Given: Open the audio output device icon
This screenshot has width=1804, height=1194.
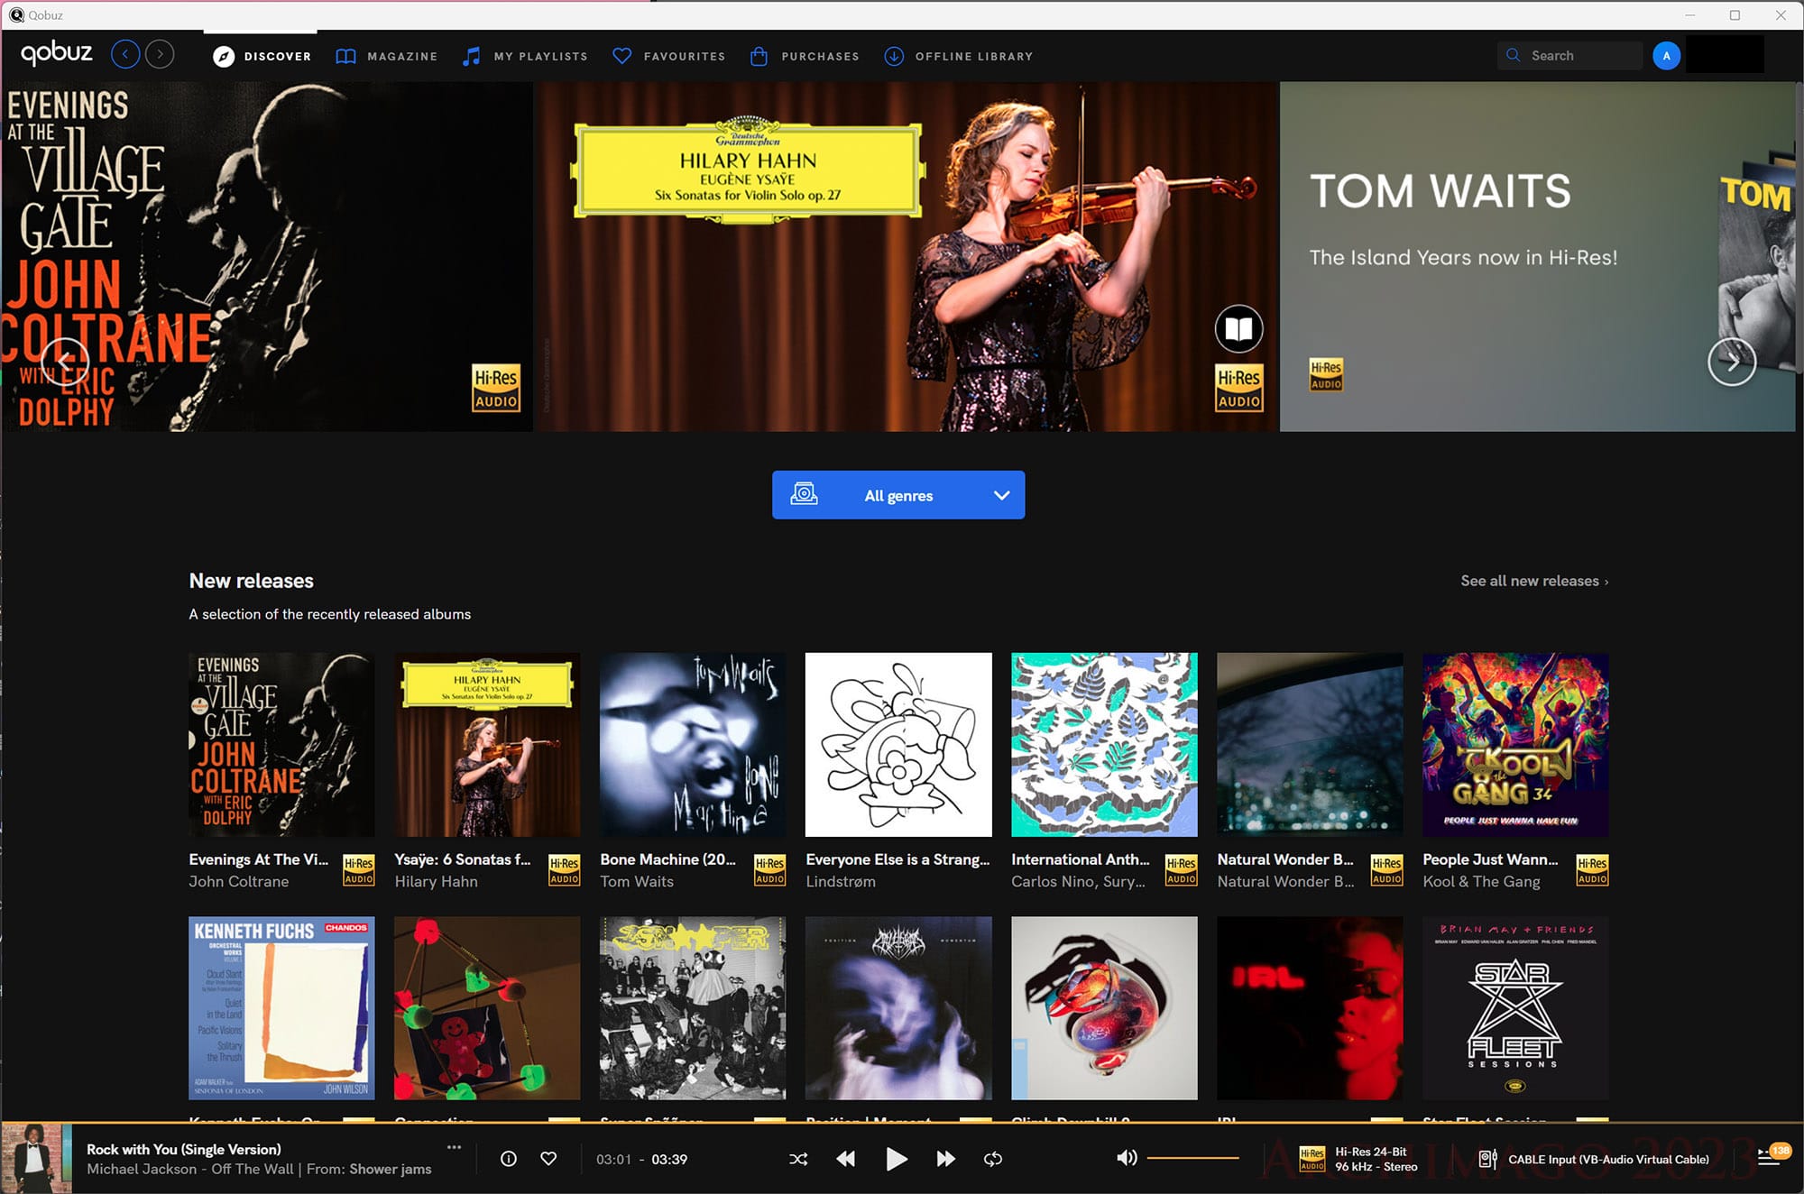Looking at the screenshot, I should coord(1487,1159).
